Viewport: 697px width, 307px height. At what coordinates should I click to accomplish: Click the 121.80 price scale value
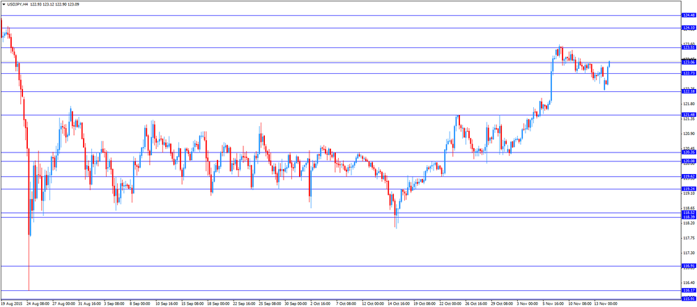(x=689, y=104)
